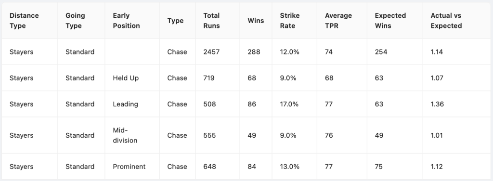Screen dimensions: 493x181
Task: Click the Average TPR header
Action: click(338, 21)
